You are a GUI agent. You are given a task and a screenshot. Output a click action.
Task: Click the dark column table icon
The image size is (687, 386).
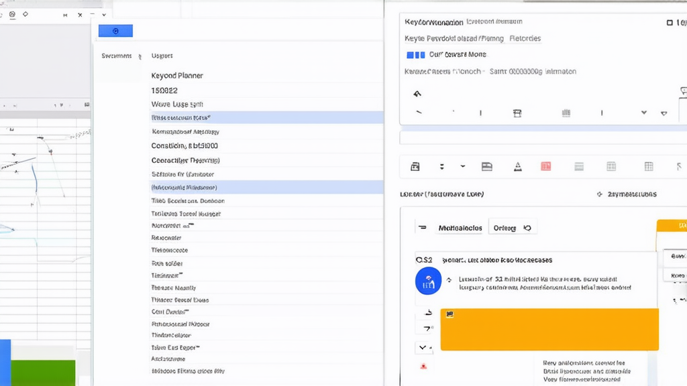[649, 166]
